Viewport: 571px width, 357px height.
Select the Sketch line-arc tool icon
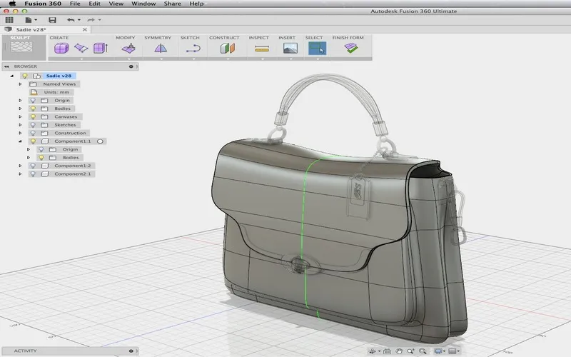(193, 48)
